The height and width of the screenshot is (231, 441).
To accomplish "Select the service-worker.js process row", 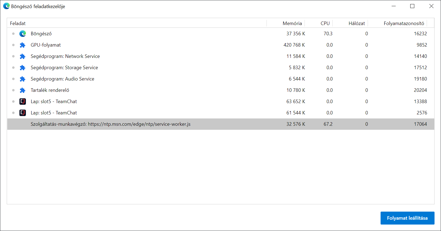I will click(x=111, y=124).
